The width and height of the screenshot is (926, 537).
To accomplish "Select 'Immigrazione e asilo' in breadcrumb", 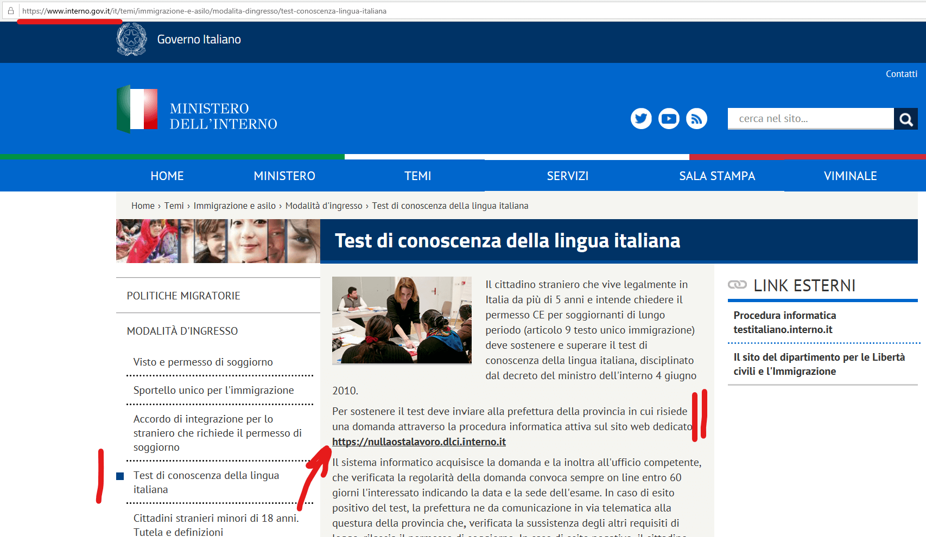I will pyautogui.click(x=234, y=206).
